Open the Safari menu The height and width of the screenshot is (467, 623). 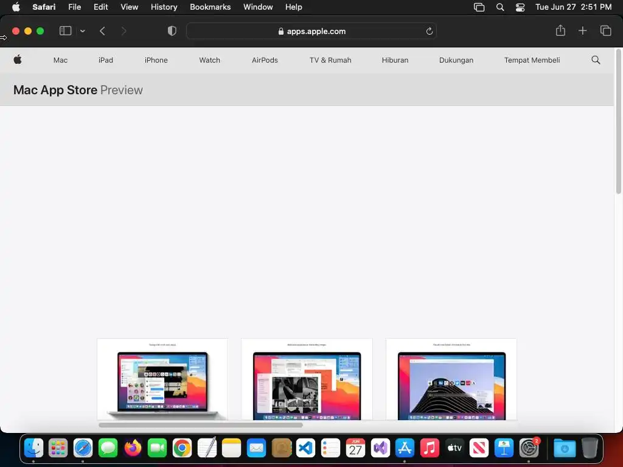point(44,7)
